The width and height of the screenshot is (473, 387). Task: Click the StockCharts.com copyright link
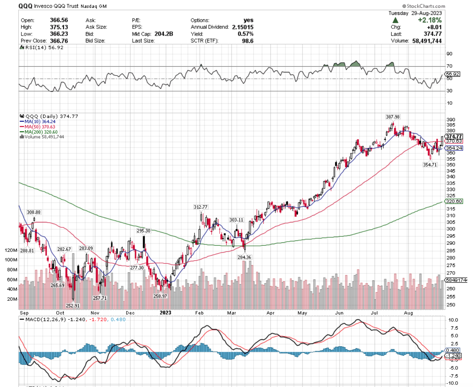[424, 6]
